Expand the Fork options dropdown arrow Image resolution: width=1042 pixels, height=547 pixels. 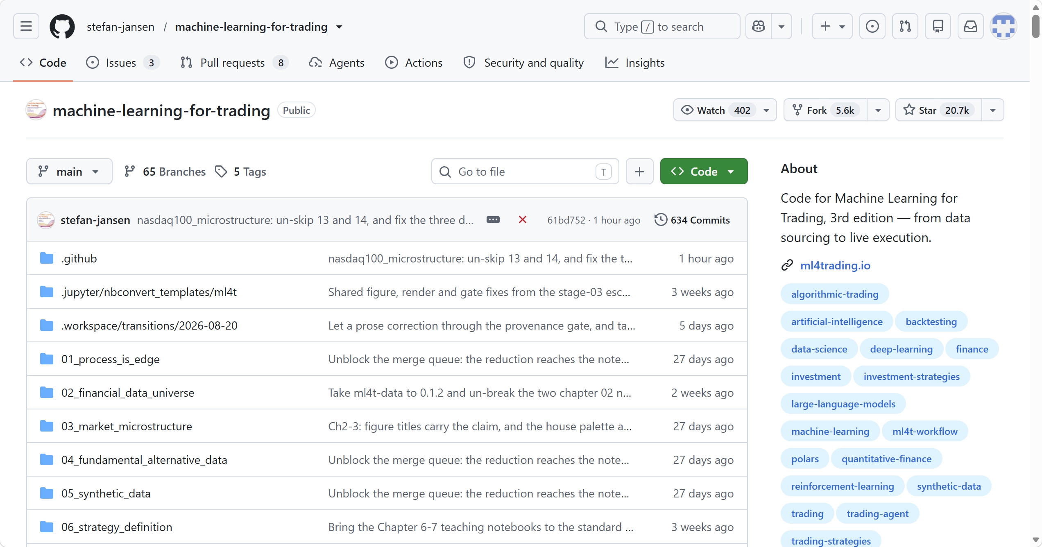878,110
